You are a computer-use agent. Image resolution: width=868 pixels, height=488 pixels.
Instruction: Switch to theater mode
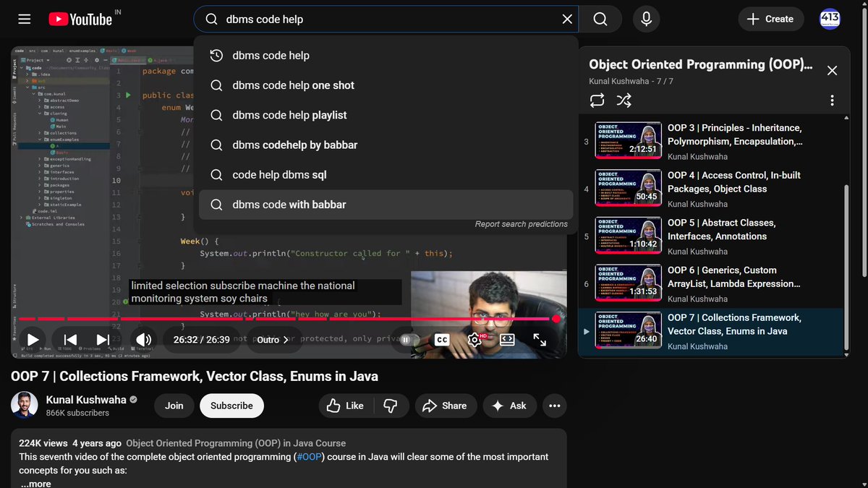click(x=507, y=340)
